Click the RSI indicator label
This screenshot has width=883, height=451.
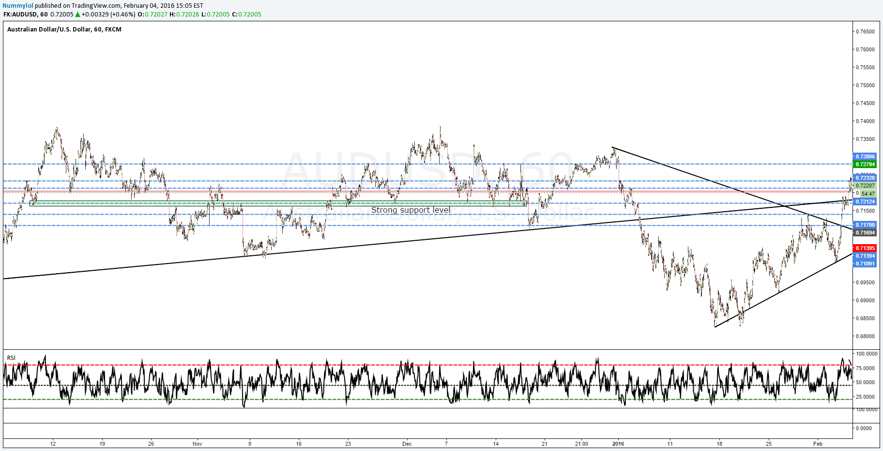click(x=11, y=358)
